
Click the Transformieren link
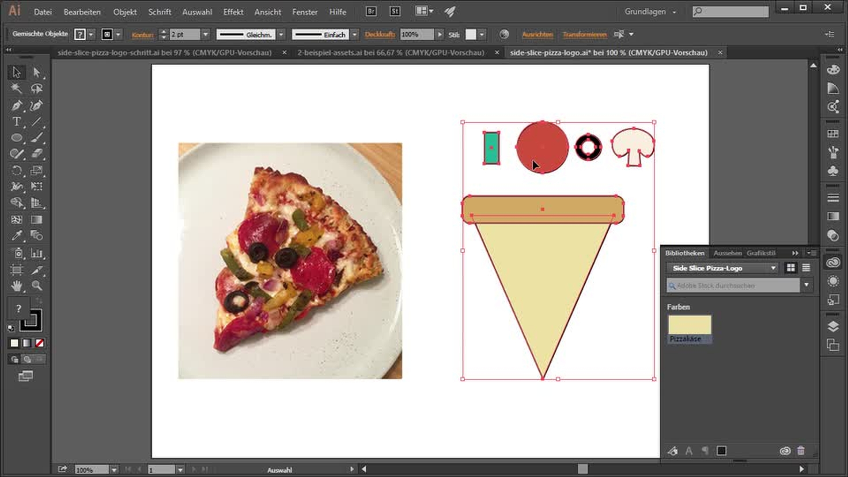pyautogui.click(x=584, y=34)
